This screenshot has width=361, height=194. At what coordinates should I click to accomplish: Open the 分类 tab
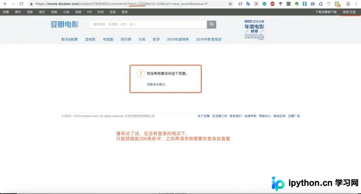pyautogui.click(x=142, y=40)
